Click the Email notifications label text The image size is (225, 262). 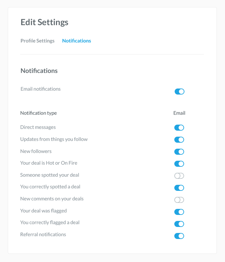[x=40, y=89]
